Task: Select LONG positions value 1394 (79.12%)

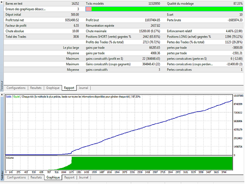Action: click(234, 37)
